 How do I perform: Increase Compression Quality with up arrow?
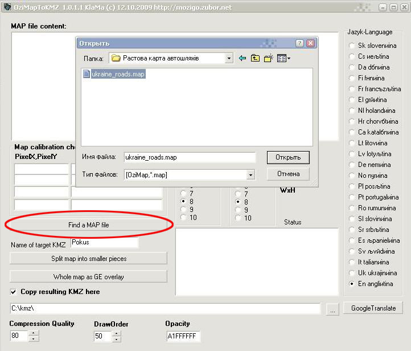point(34,333)
